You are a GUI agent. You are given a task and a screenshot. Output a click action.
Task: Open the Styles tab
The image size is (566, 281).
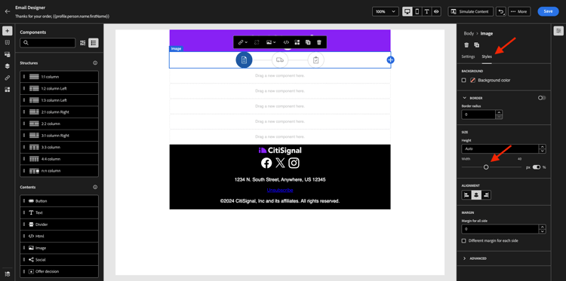tap(487, 57)
